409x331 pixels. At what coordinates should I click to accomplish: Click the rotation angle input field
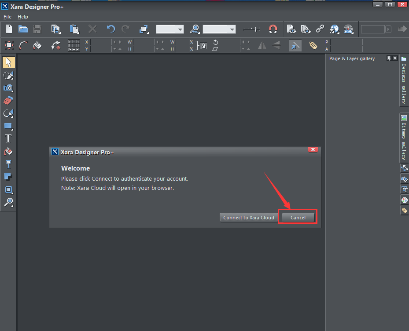pos(229,42)
